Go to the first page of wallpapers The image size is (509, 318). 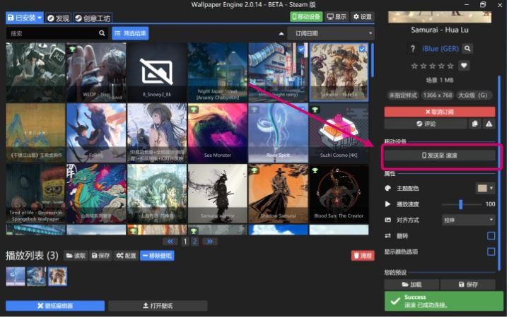[170, 242]
